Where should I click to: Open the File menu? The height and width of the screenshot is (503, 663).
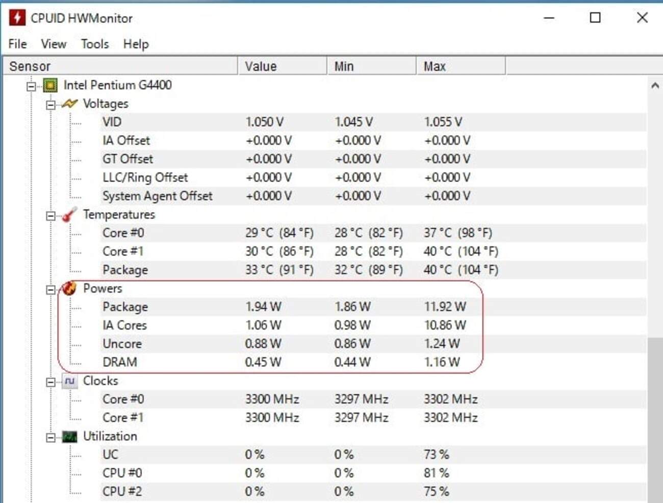[17, 44]
